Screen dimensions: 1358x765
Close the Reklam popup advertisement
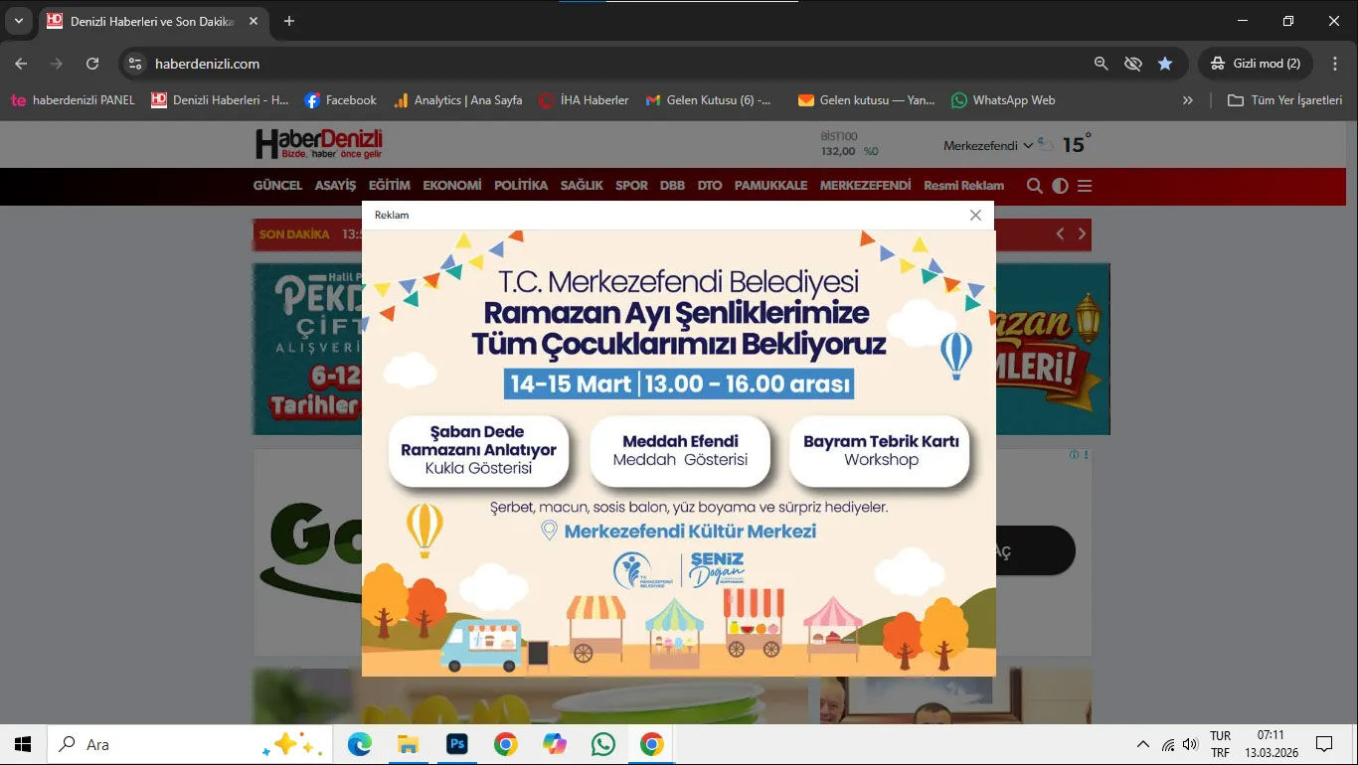(975, 216)
